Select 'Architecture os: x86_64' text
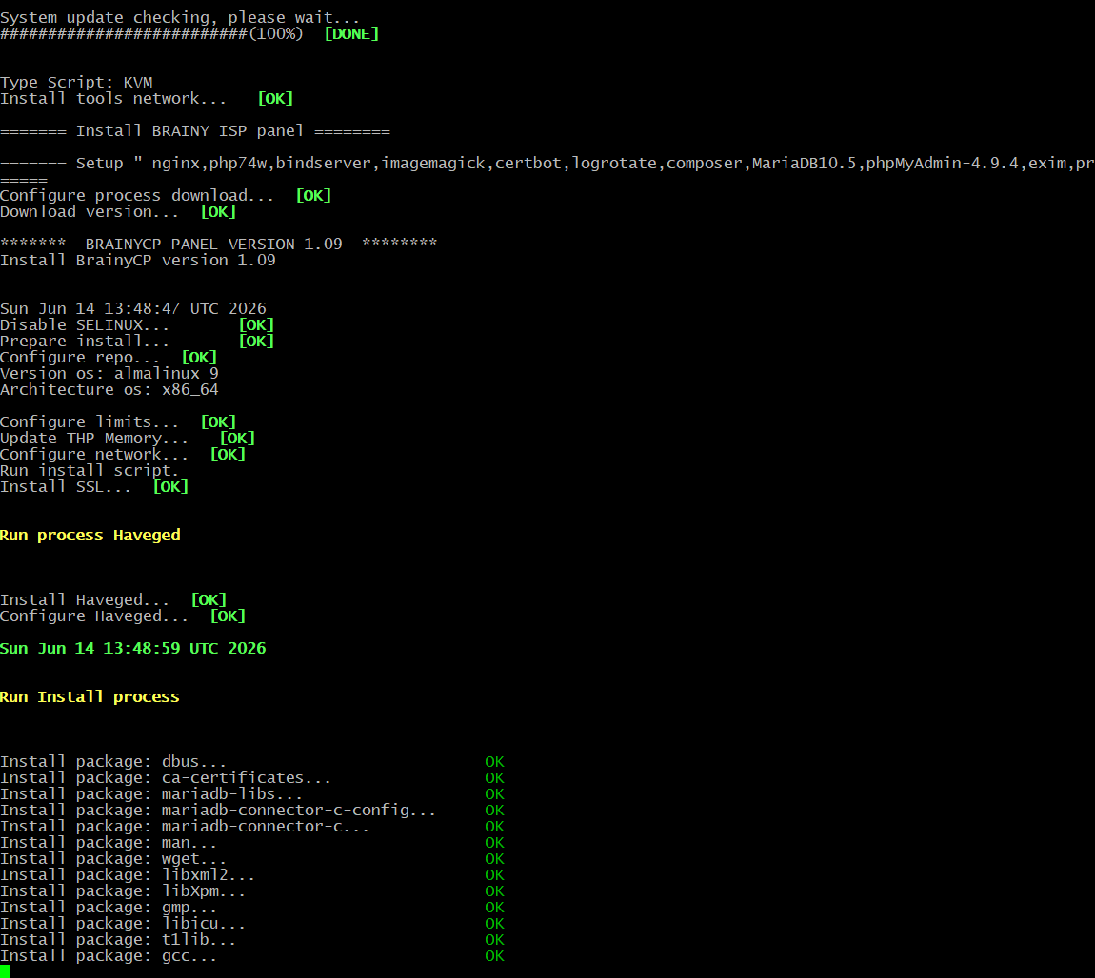The width and height of the screenshot is (1095, 978). tap(109, 390)
